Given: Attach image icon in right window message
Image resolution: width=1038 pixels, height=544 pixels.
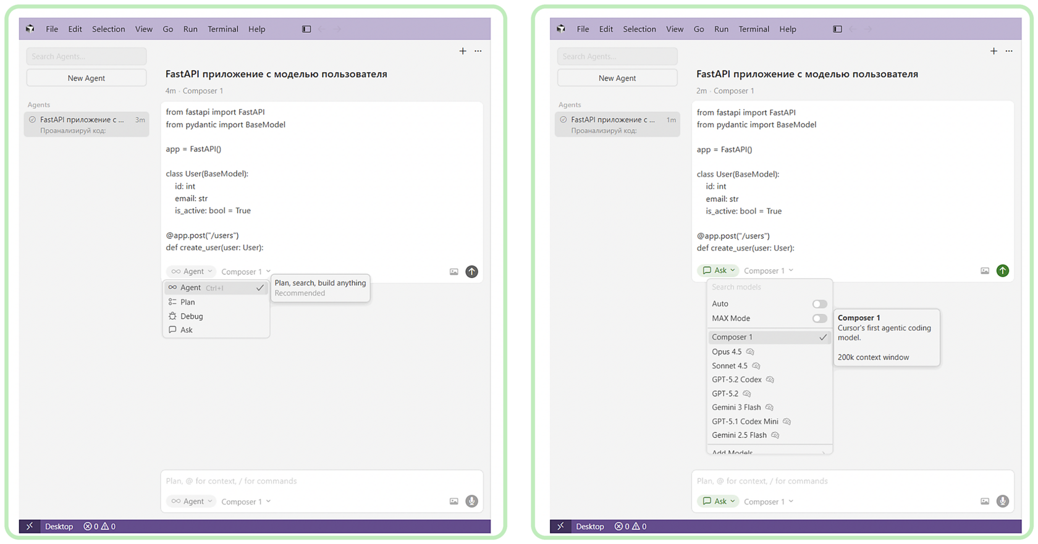Looking at the screenshot, I should [x=985, y=270].
